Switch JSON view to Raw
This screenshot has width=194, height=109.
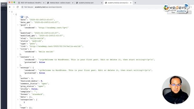pyautogui.click(x=173, y=12)
